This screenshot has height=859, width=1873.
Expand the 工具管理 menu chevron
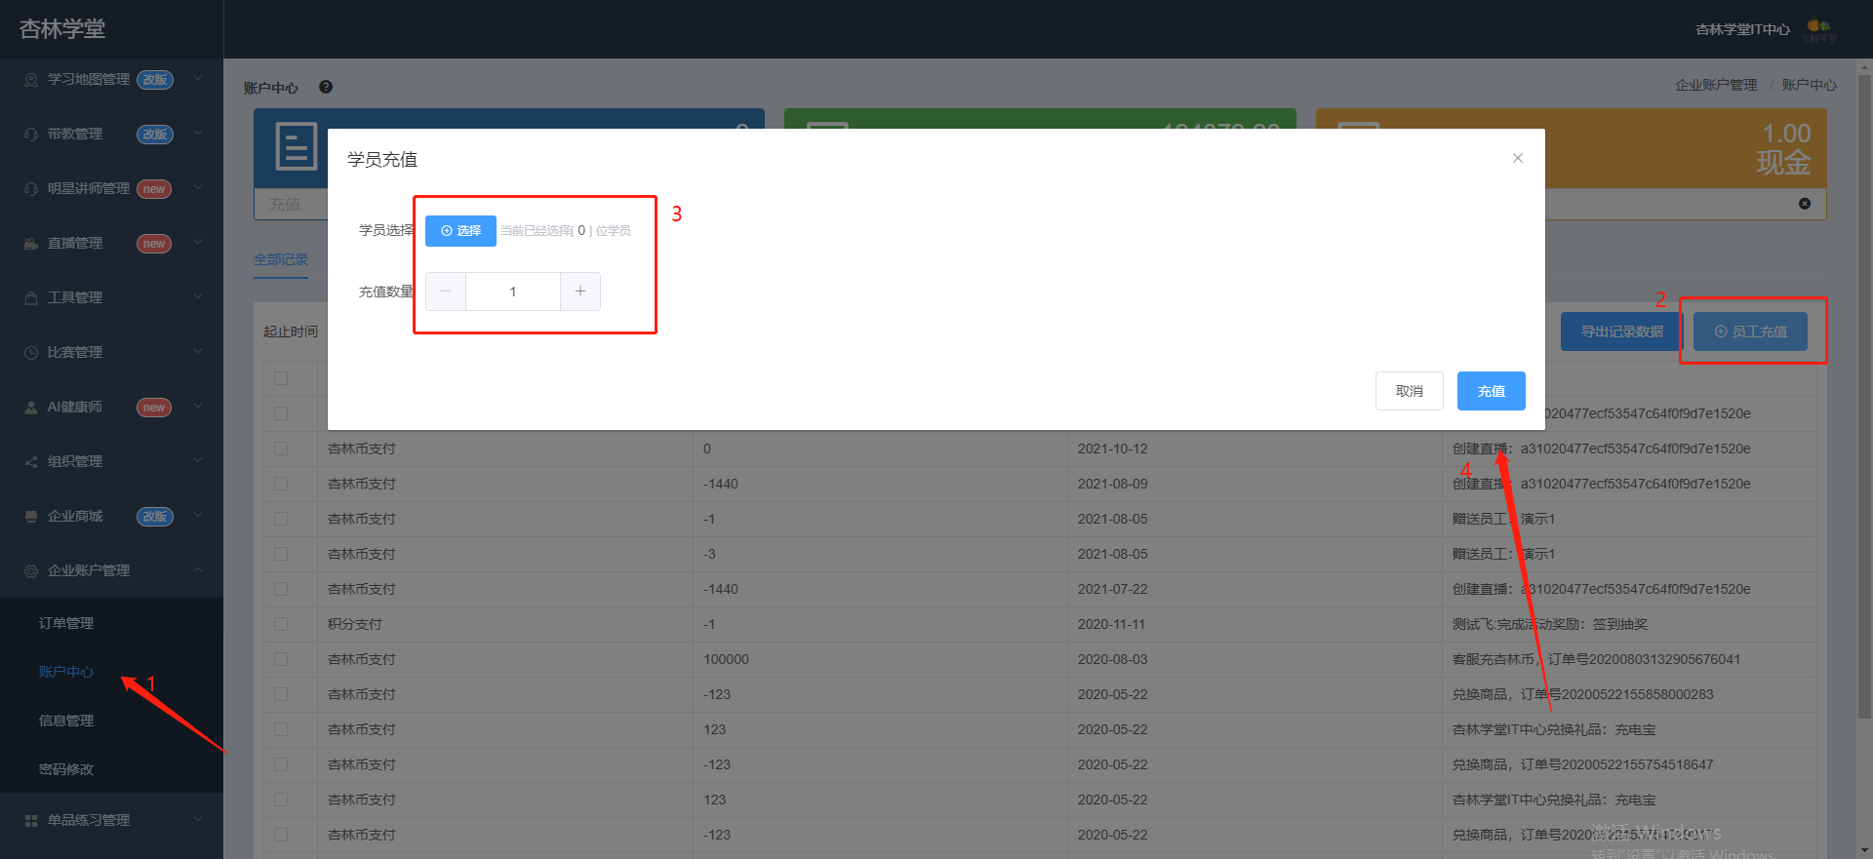[198, 297]
